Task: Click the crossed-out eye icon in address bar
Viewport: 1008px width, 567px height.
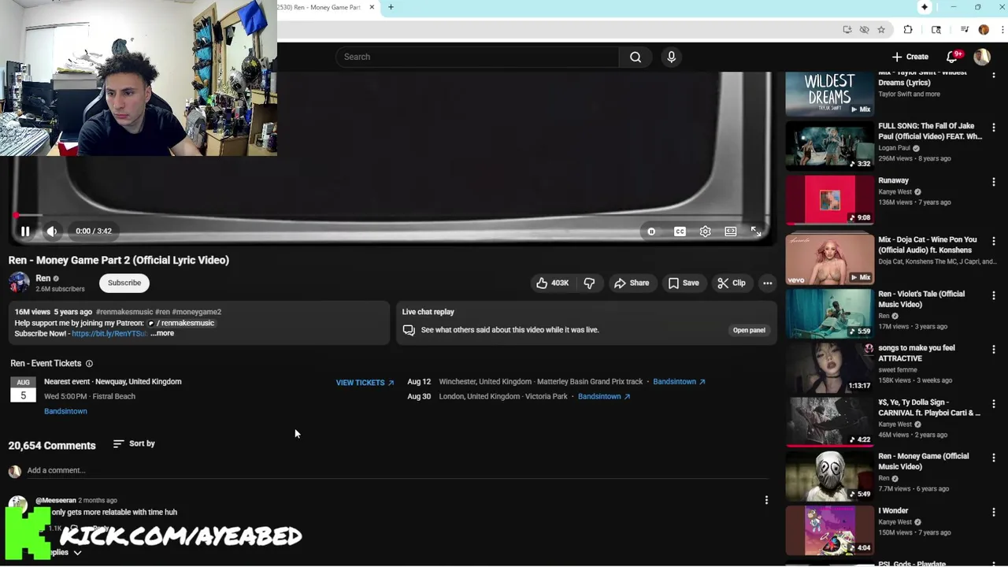Action: 864,30
